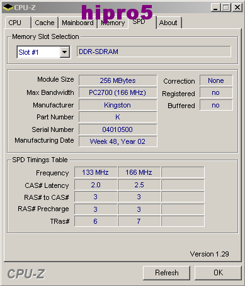
Task: Click the Module Size 256 MBytes field
Action: 118,80
